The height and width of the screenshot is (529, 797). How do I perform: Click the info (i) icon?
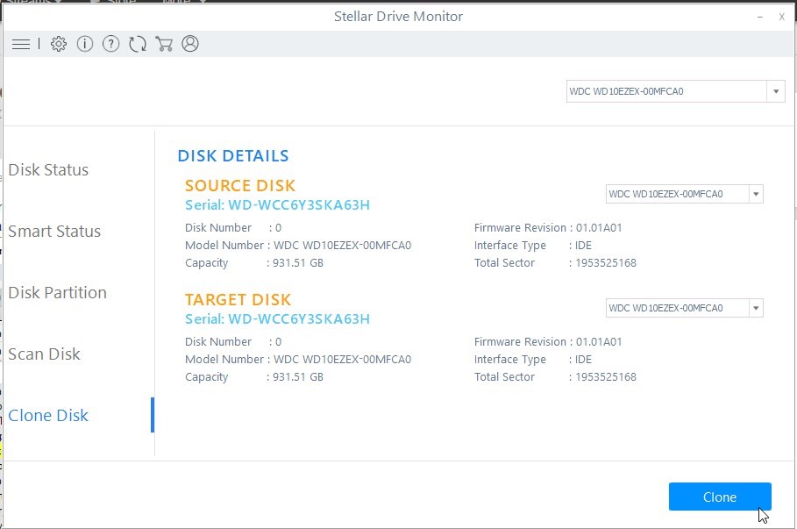[x=85, y=44]
